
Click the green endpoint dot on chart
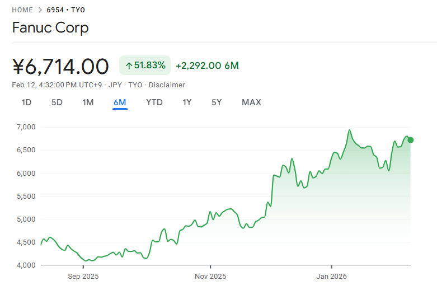click(x=411, y=140)
